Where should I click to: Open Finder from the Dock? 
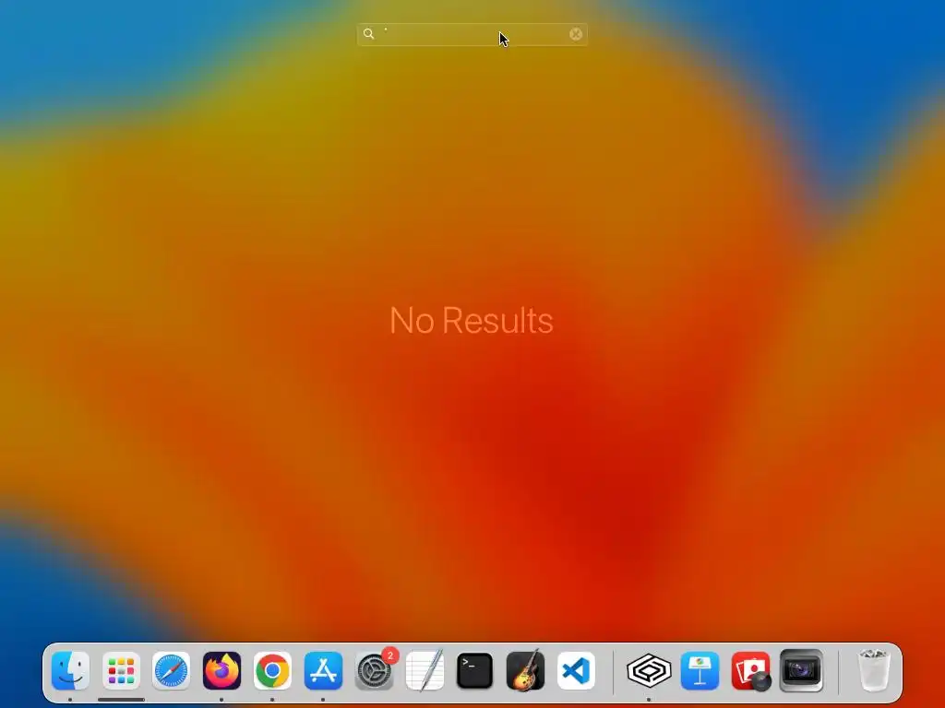[x=70, y=670]
